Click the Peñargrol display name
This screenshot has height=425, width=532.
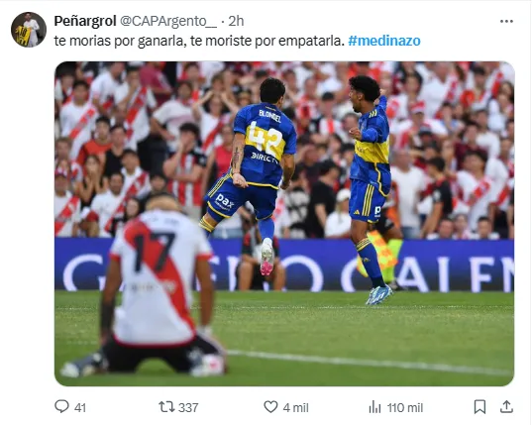(x=85, y=21)
